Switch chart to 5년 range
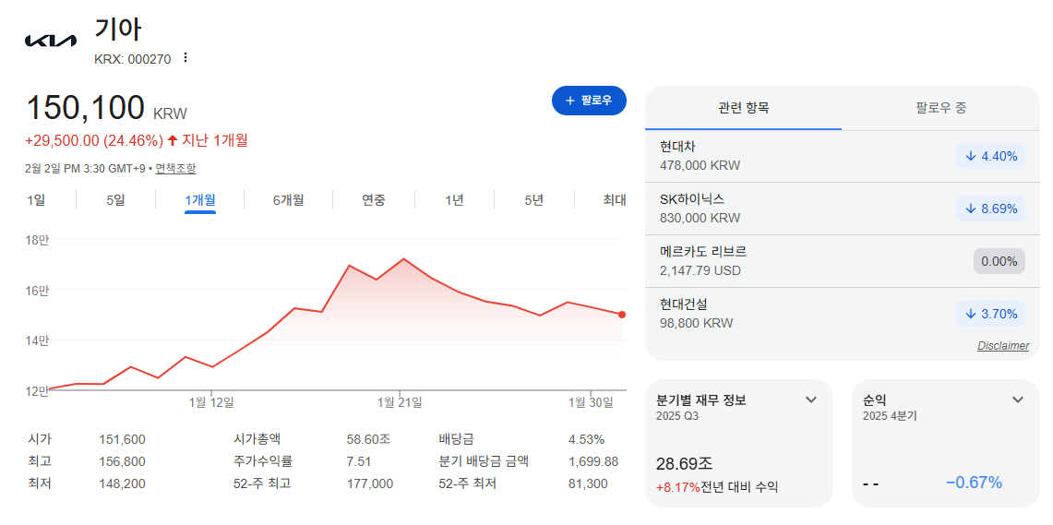 pyautogui.click(x=534, y=200)
